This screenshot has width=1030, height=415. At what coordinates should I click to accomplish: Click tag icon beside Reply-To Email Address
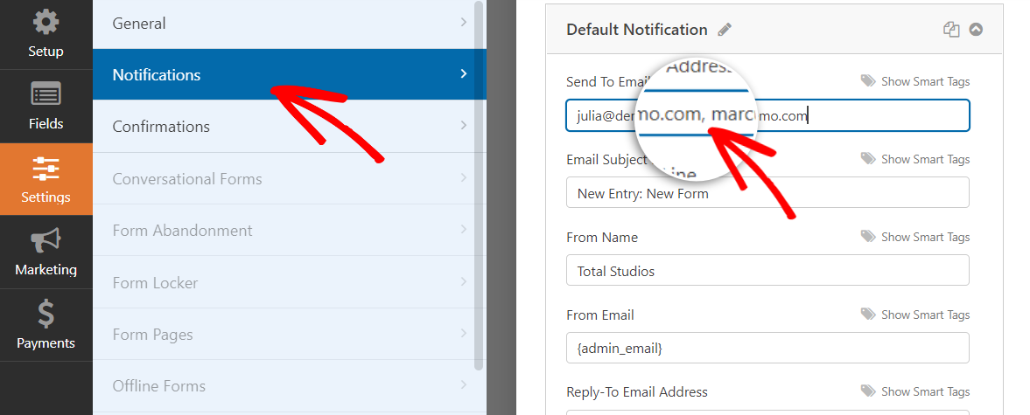point(868,391)
